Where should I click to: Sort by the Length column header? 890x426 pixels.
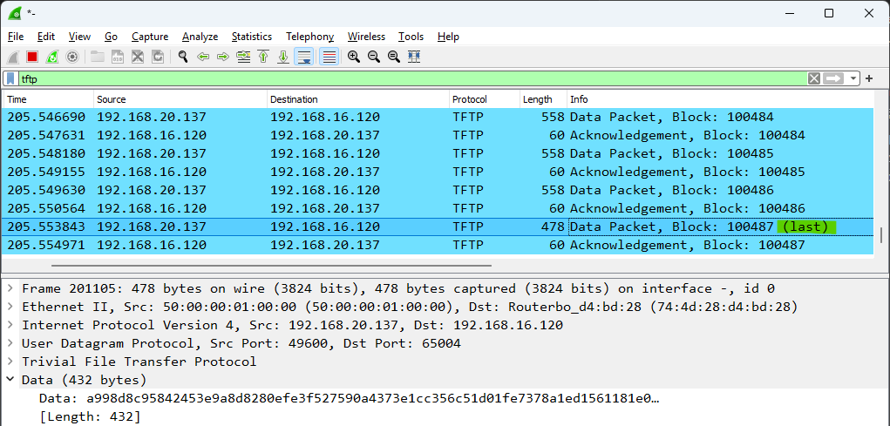pyautogui.click(x=543, y=99)
